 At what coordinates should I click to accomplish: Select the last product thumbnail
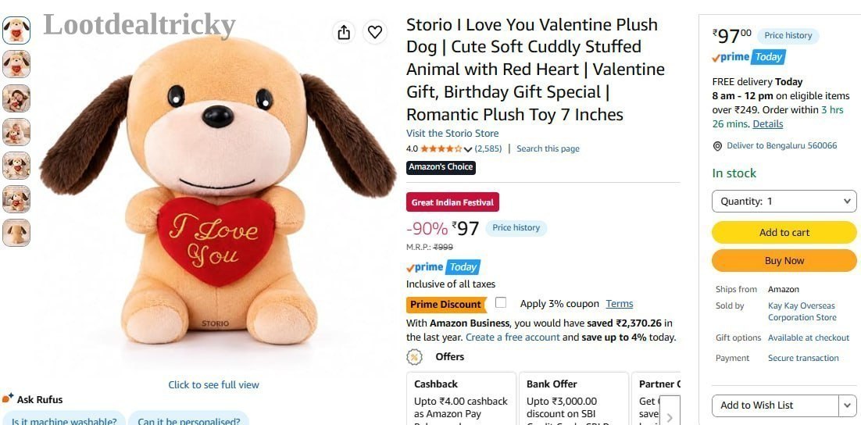(x=16, y=232)
